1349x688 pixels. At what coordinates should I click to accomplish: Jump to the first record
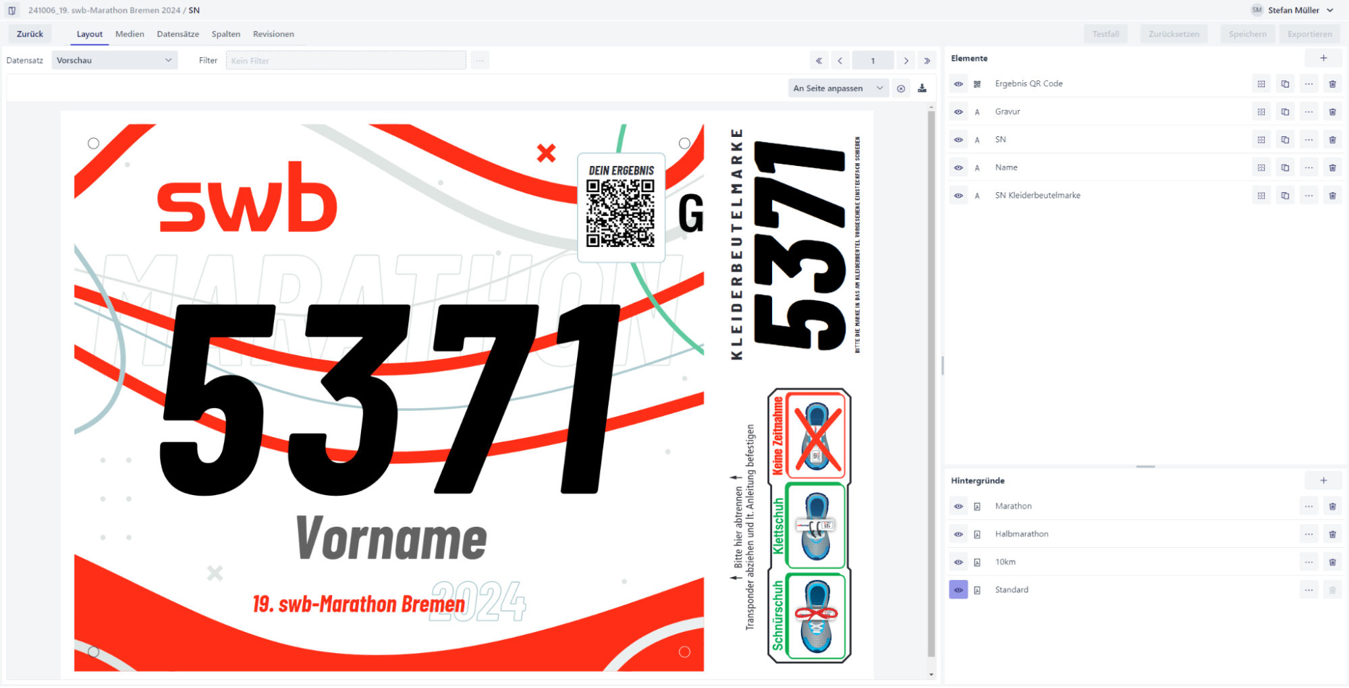tap(819, 61)
